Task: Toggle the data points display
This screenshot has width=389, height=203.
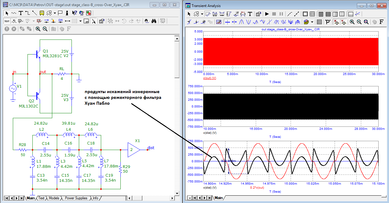Action: pos(289,14)
